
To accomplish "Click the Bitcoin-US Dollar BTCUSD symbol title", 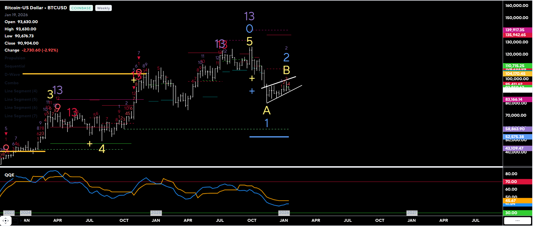I will tap(36, 8).
